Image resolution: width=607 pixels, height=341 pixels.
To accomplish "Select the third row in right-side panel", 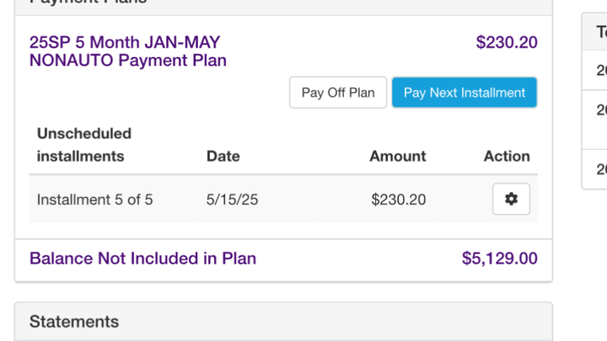I will [595, 169].
